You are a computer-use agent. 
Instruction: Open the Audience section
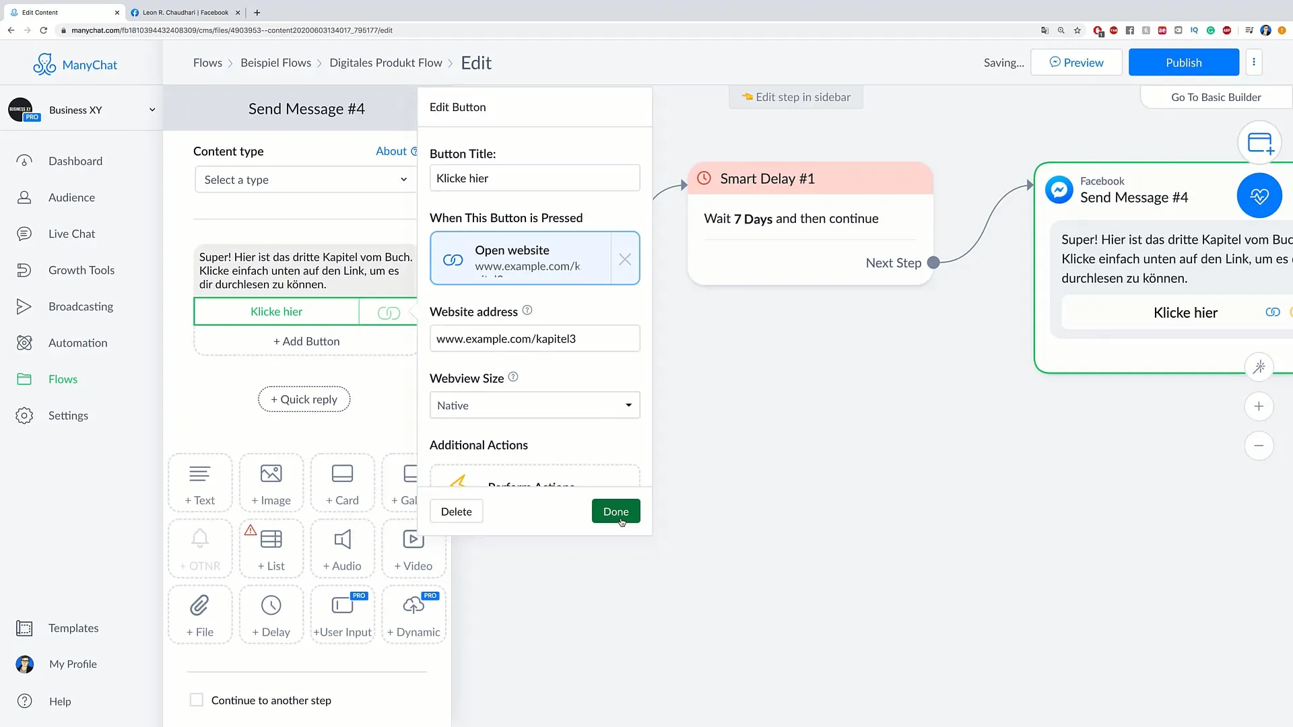click(71, 197)
